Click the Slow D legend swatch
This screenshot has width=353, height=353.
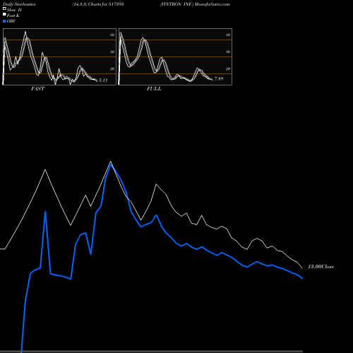4,8
